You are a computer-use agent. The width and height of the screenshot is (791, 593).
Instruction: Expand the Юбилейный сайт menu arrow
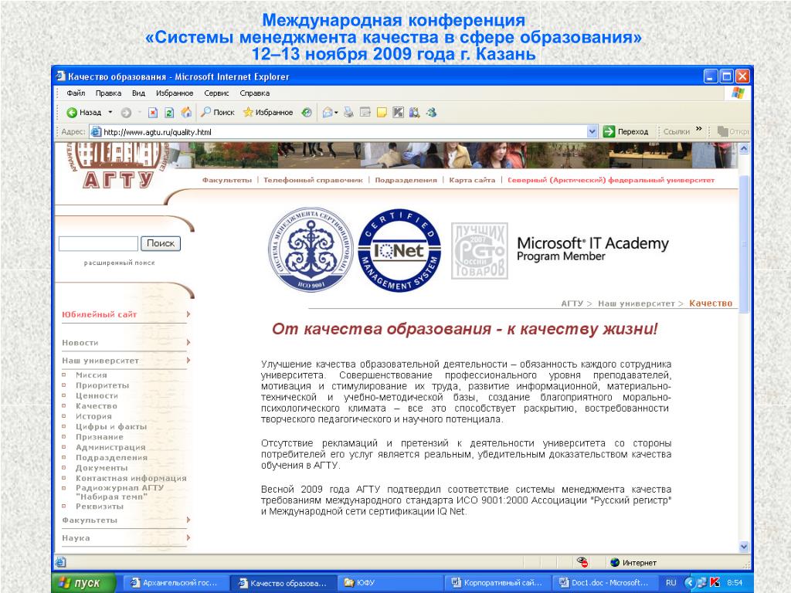click(x=188, y=314)
